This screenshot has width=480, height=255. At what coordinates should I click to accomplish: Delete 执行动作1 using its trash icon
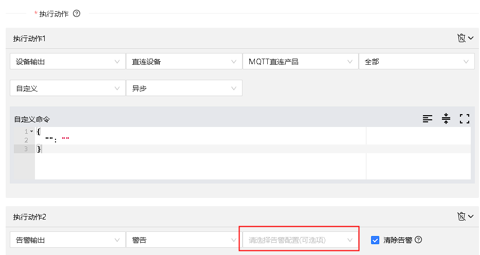pyautogui.click(x=461, y=39)
